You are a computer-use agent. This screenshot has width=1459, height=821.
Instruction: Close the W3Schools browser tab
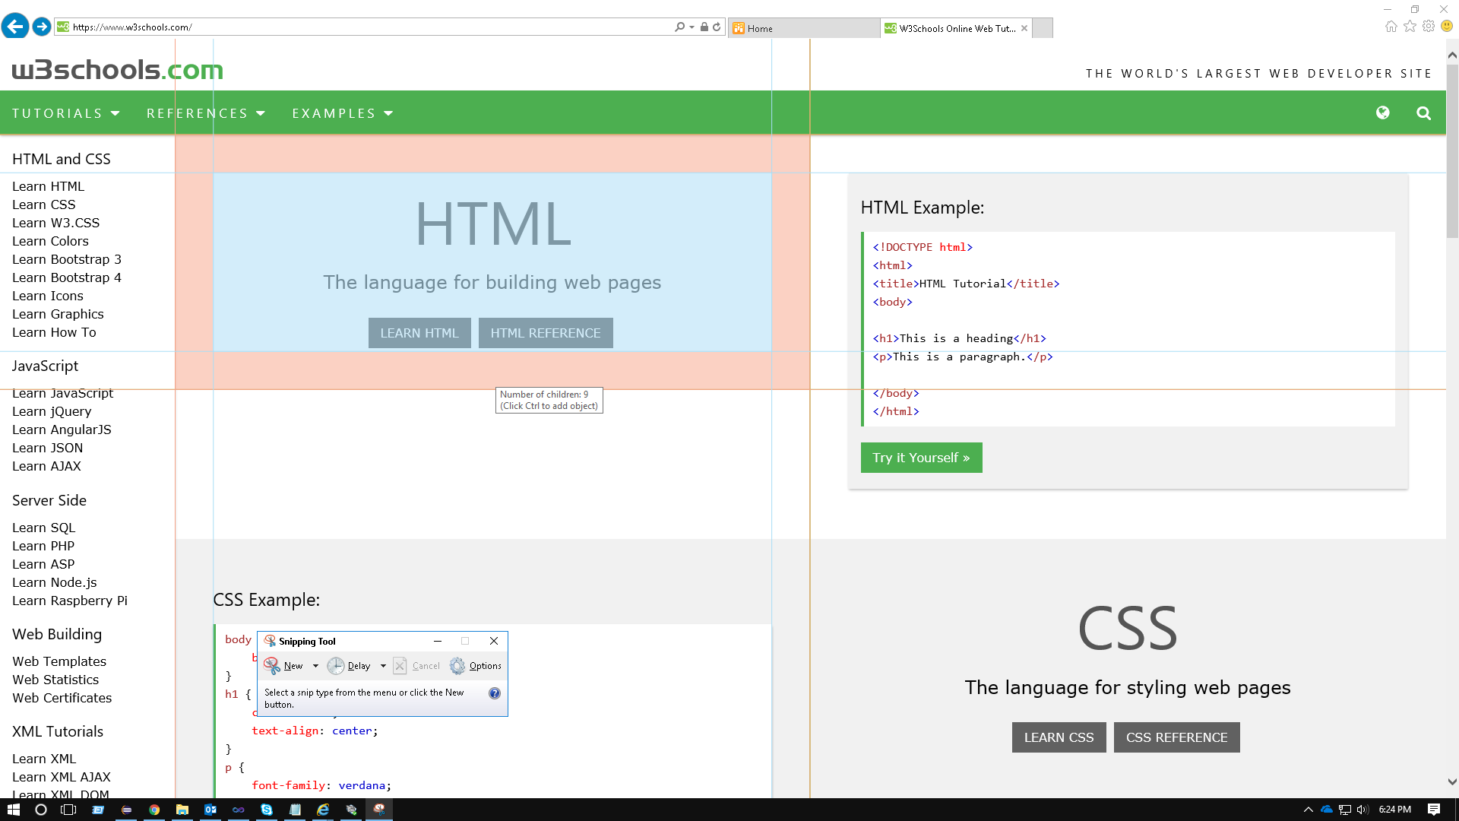(1024, 28)
